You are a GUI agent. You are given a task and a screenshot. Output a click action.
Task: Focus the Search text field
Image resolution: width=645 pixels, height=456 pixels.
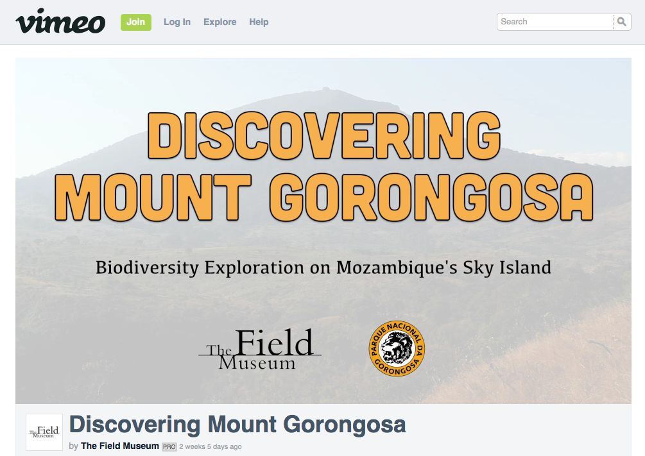555,22
